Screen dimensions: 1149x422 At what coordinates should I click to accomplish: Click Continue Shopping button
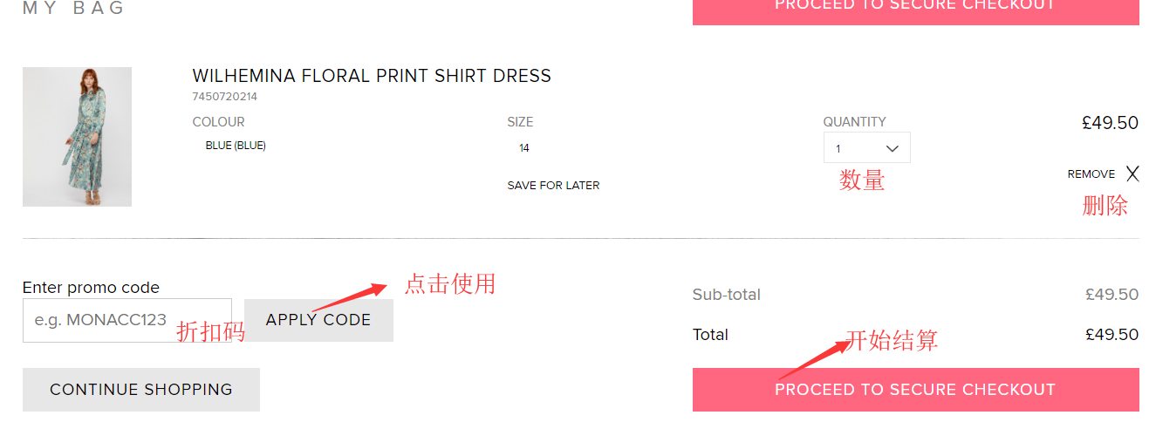tap(141, 390)
